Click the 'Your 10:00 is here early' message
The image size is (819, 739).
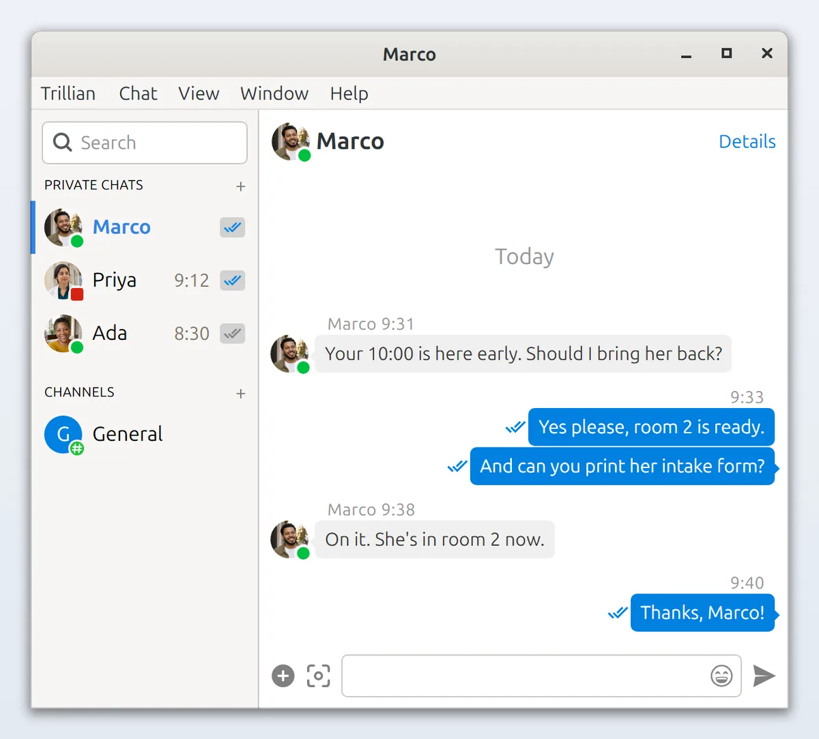(523, 353)
